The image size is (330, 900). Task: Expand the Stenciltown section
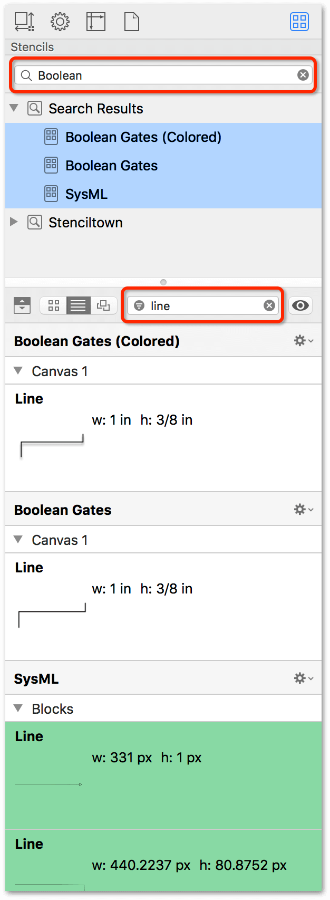[14, 222]
